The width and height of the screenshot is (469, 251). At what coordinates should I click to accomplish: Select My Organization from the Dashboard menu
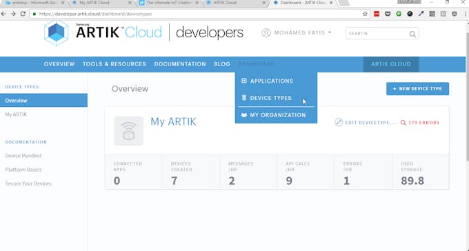[x=278, y=115]
